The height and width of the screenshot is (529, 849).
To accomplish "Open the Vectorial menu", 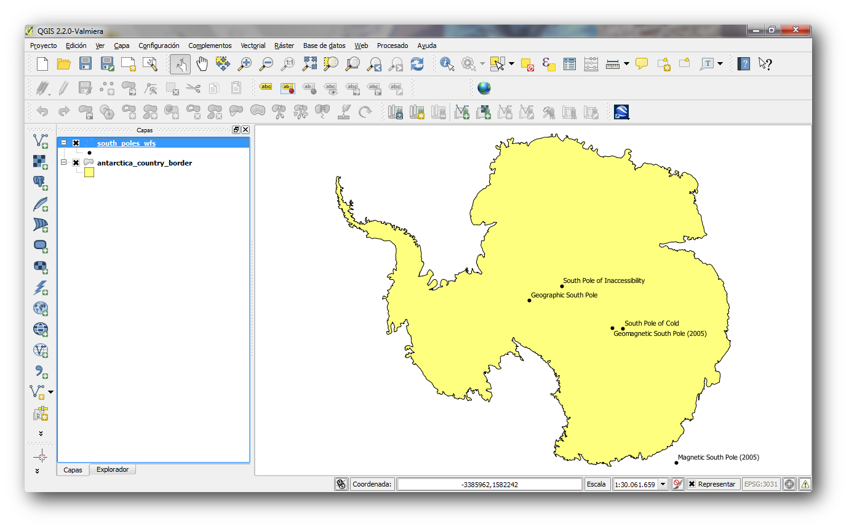I will [253, 46].
